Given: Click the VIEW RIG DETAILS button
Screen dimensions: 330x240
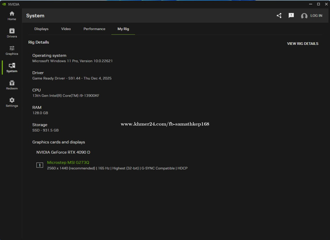Looking at the screenshot, I should pyautogui.click(x=303, y=44).
